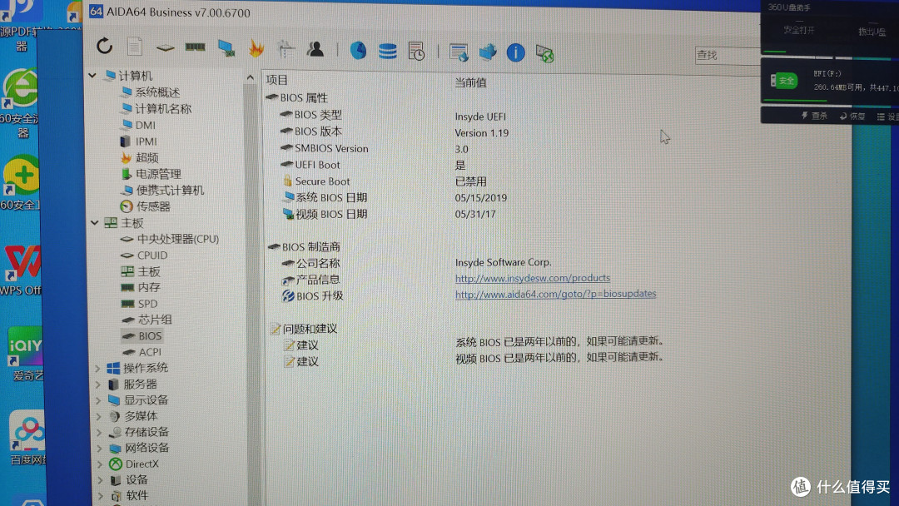Click the memory module toolbar icon
The image size is (899, 506).
[195, 48]
